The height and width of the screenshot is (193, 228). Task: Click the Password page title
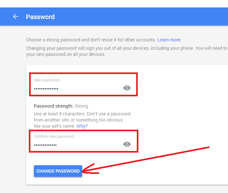(x=40, y=17)
